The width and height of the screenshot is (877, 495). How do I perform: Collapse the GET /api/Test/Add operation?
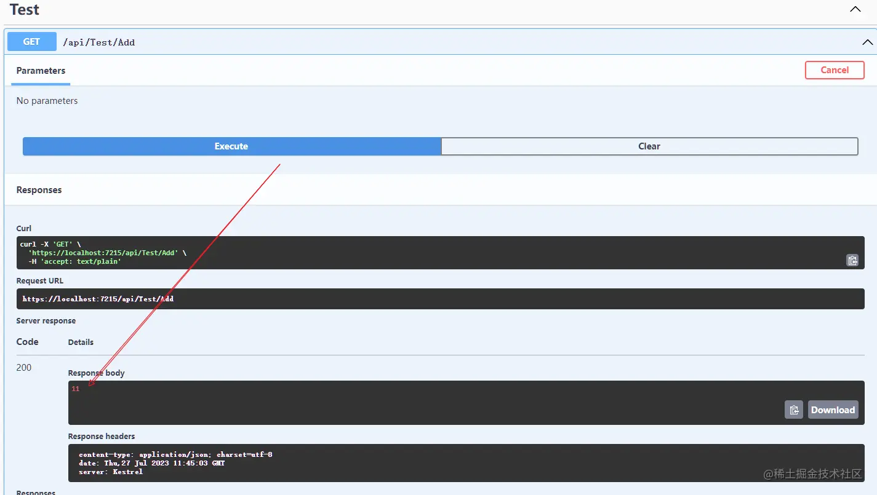click(x=867, y=42)
